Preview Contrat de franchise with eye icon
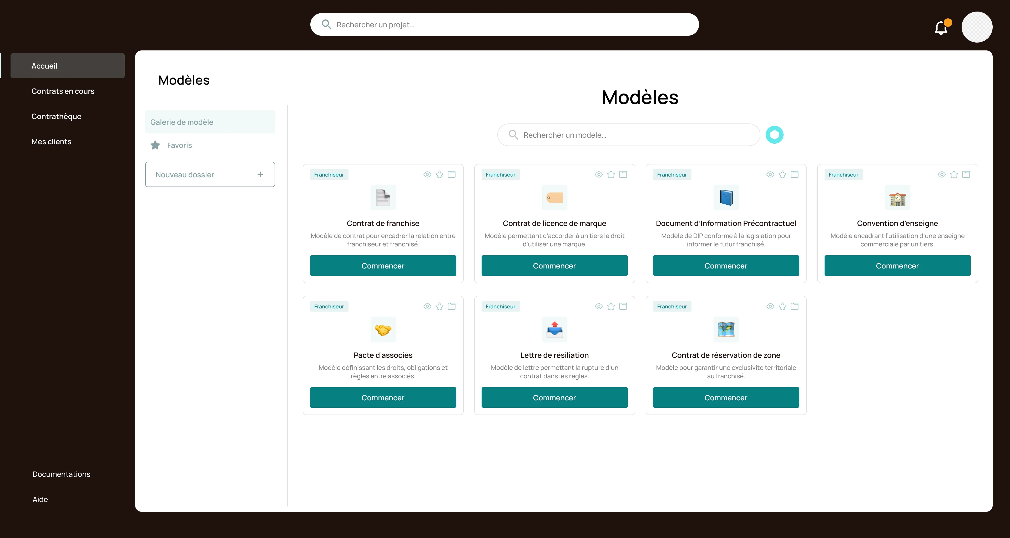Viewport: 1010px width, 538px height. (427, 175)
